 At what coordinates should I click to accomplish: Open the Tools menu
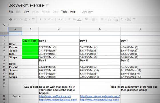[64, 12]
